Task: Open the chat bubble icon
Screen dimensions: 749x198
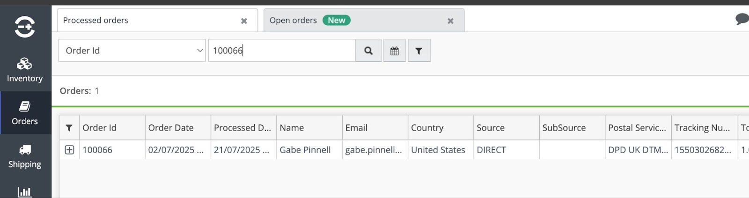Action: pos(742,19)
